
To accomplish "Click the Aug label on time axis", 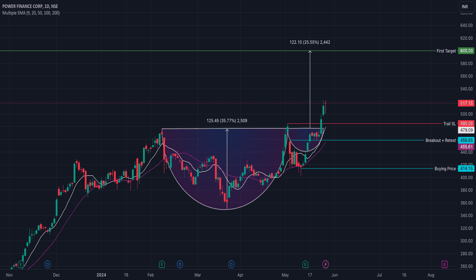I will pos(431,275).
